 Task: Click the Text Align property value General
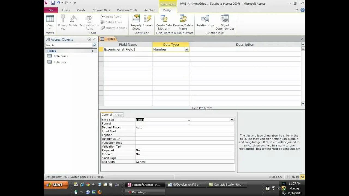(x=185, y=162)
